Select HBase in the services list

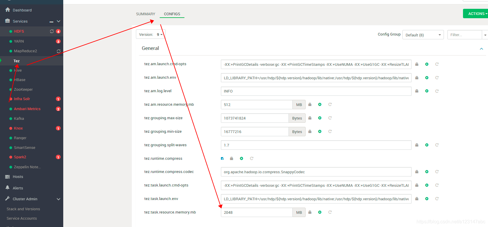(20, 80)
